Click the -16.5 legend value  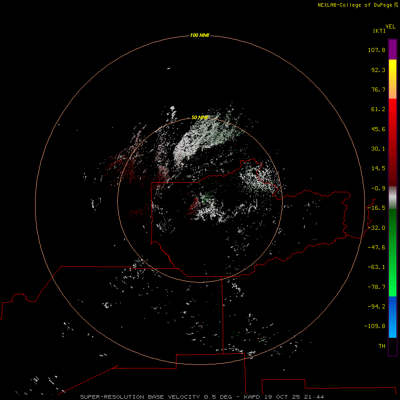[x=376, y=208]
